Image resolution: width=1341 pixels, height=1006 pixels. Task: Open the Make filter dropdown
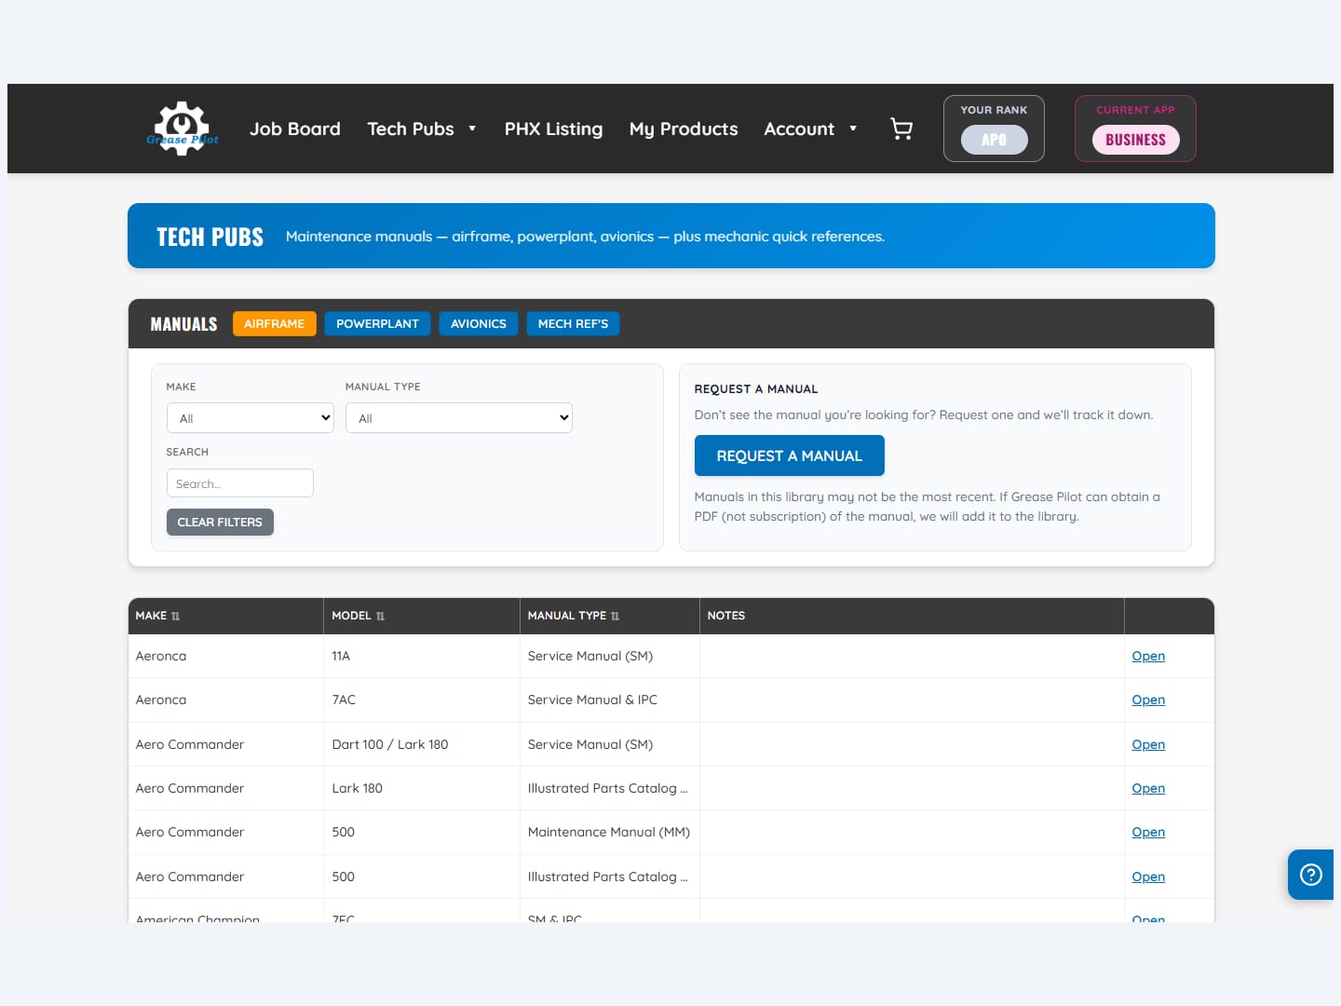click(251, 418)
